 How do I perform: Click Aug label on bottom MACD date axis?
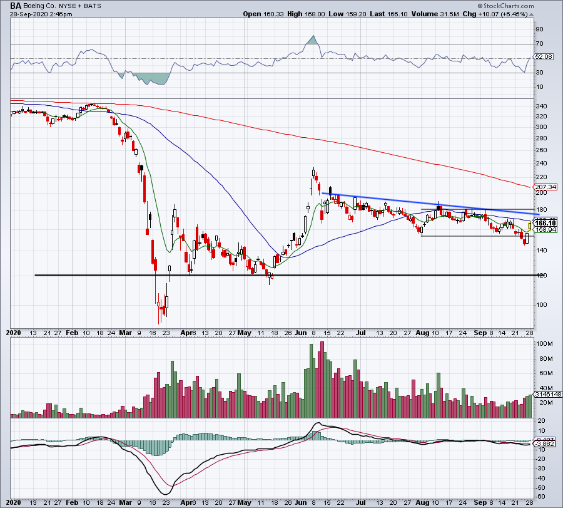(x=422, y=502)
